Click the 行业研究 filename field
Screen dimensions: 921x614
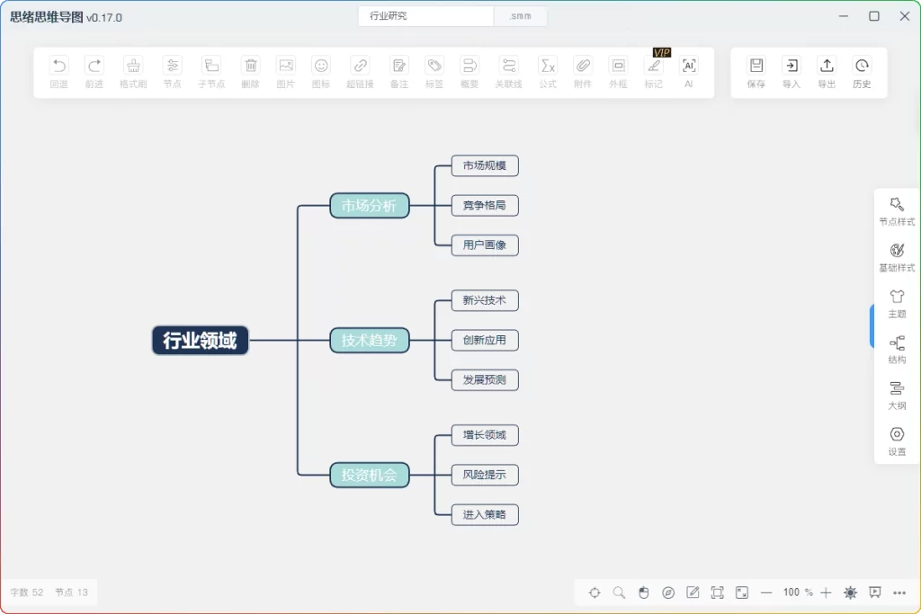425,15
